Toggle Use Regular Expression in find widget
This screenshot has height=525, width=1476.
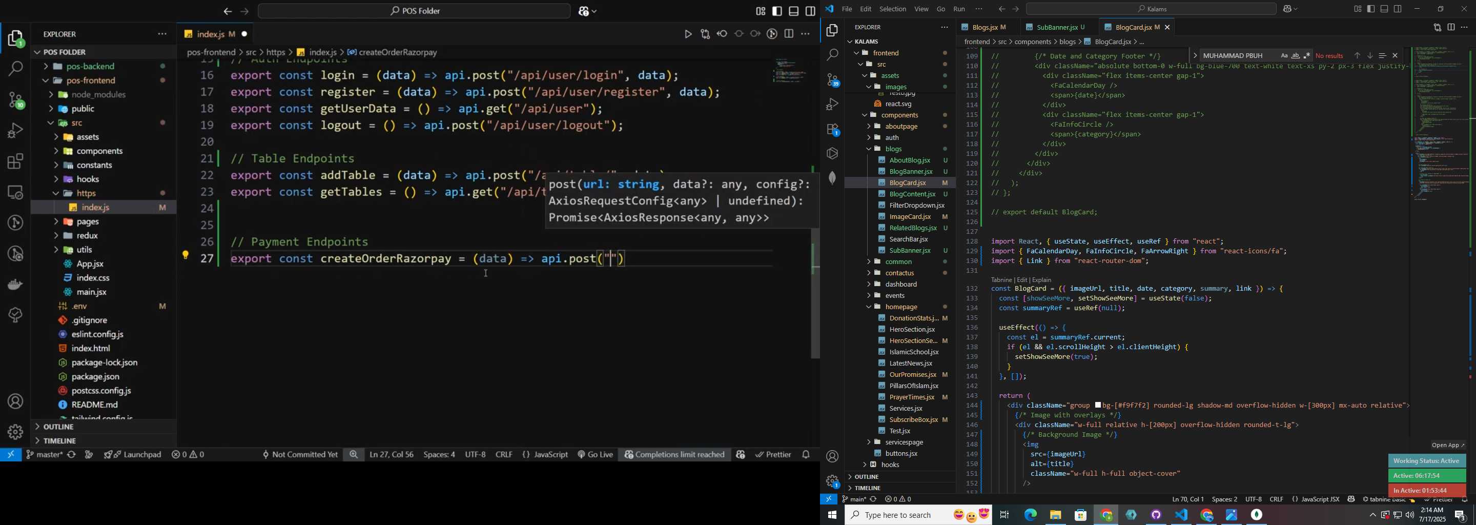coord(1307,55)
